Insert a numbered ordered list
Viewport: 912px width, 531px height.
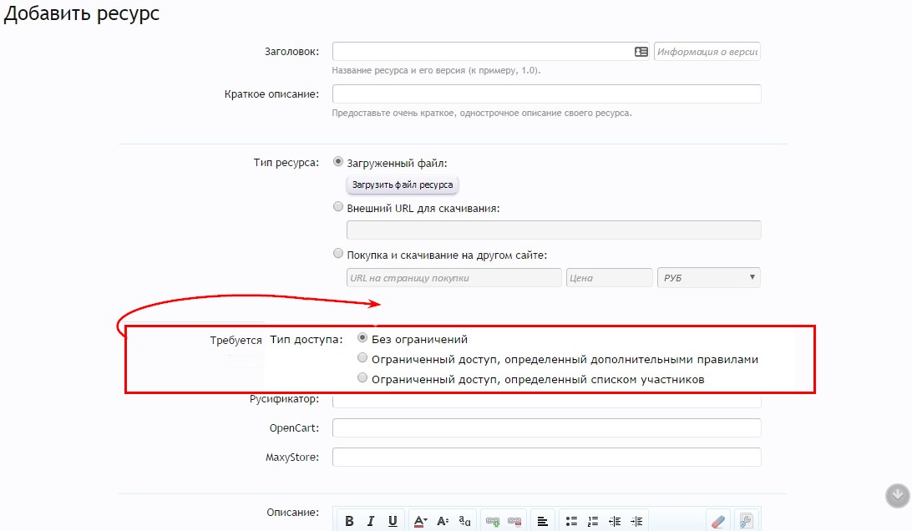[x=593, y=521]
